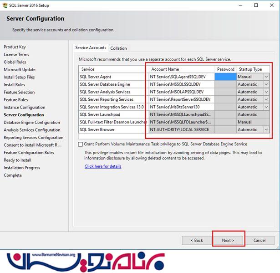280x273 pixels.
Task: Expand Analysis Services startup type dropdown
Action: tap(266, 92)
